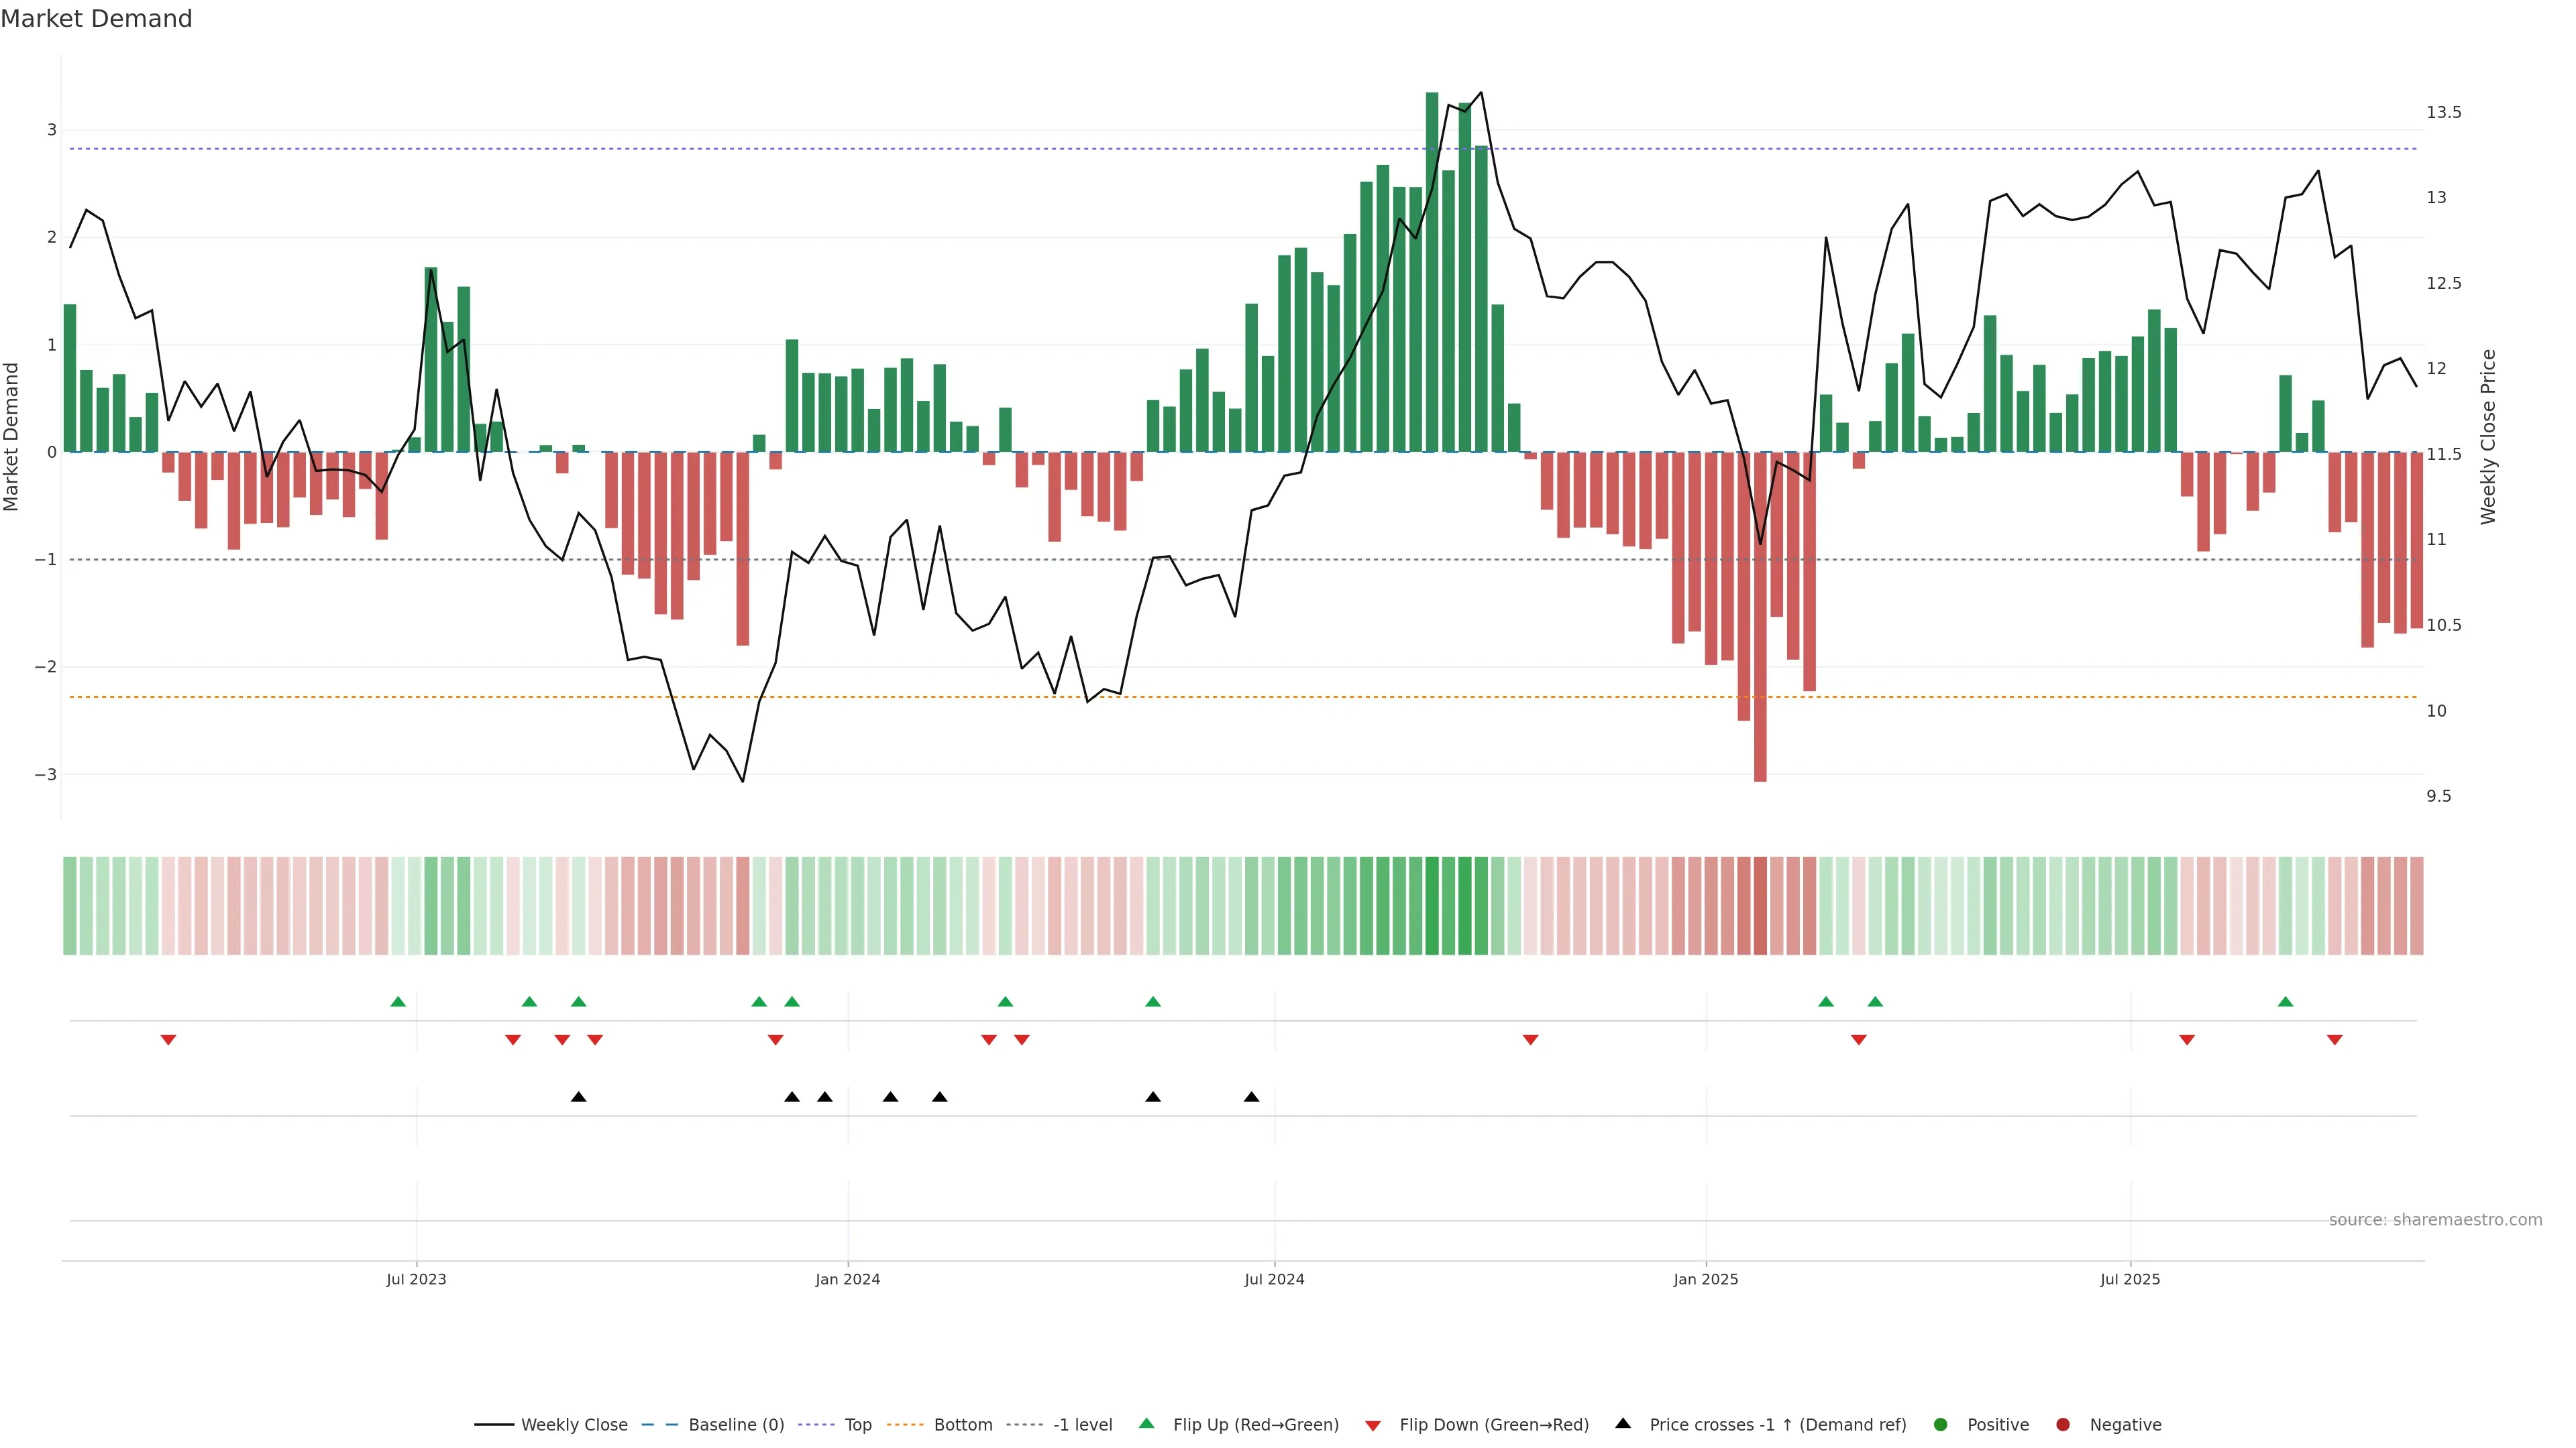Click the Weekly Close Price axis title

coord(2489,436)
